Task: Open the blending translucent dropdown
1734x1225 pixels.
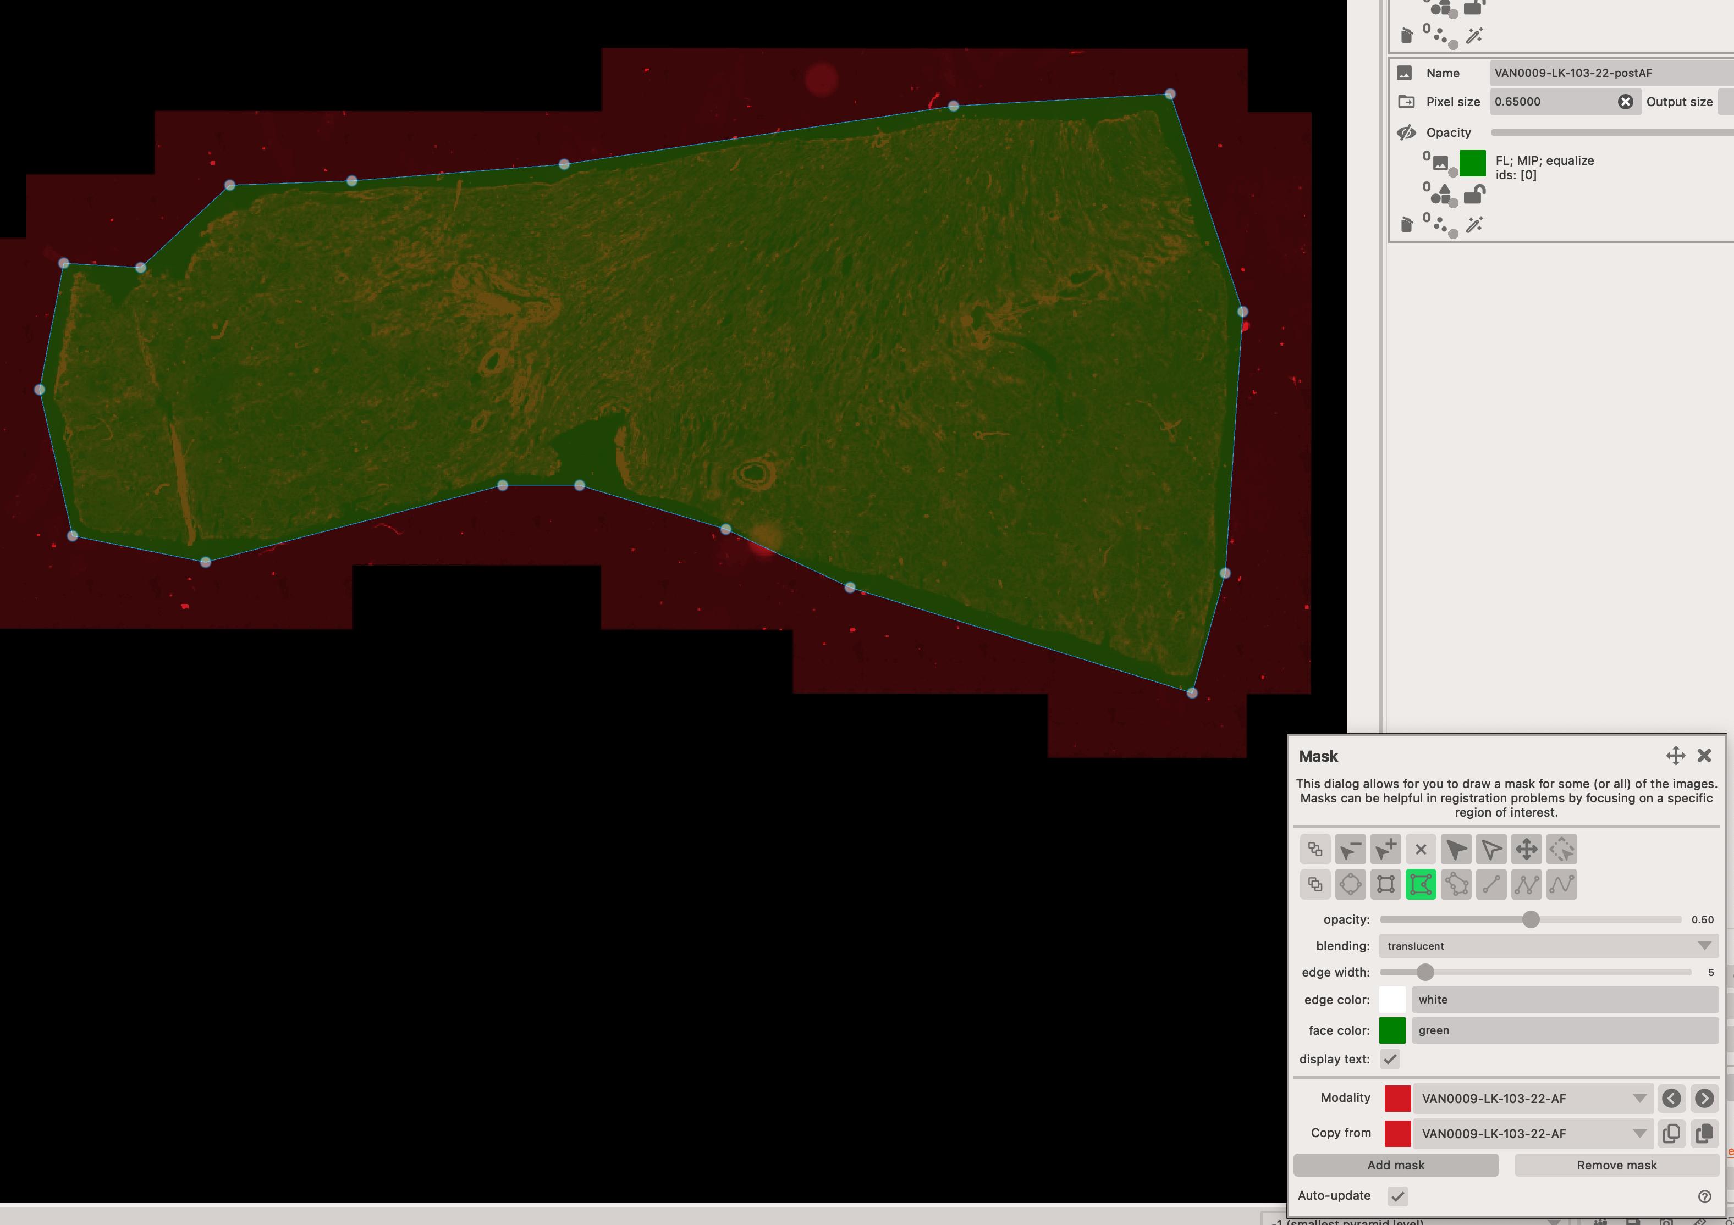Action: [1548, 946]
